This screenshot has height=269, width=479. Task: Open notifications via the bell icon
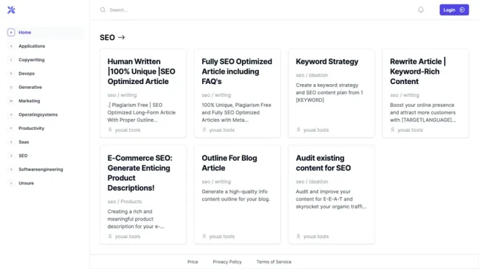point(421,10)
